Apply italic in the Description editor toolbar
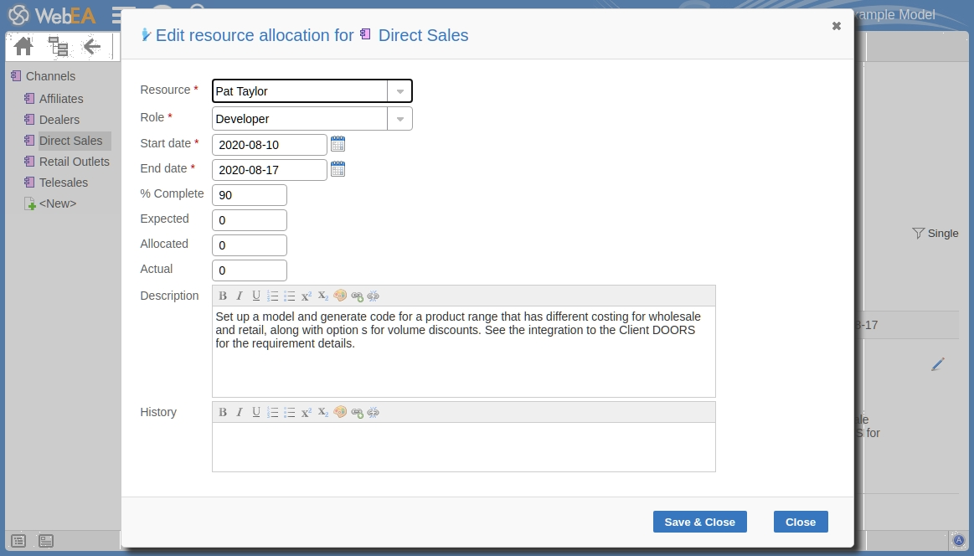974x556 pixels. 240,296
